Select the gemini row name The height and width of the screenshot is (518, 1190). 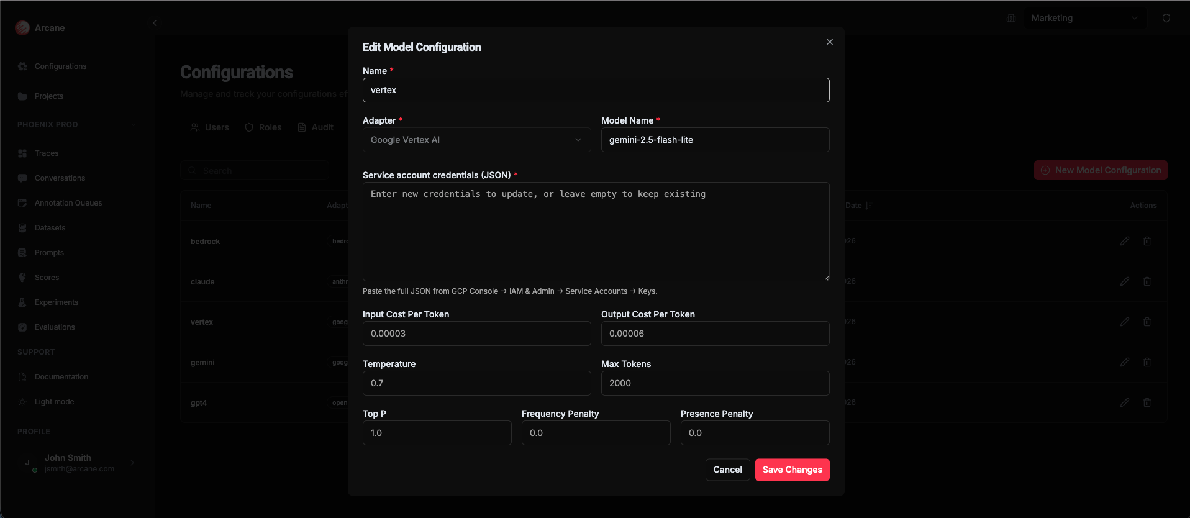pyautogui.click(x=202, y=363)
